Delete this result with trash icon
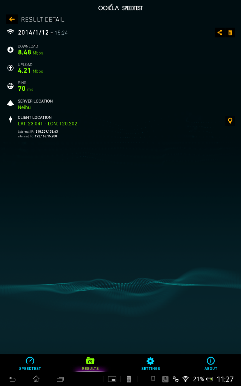This screenshot has height=386, width=241. (230, 32)
